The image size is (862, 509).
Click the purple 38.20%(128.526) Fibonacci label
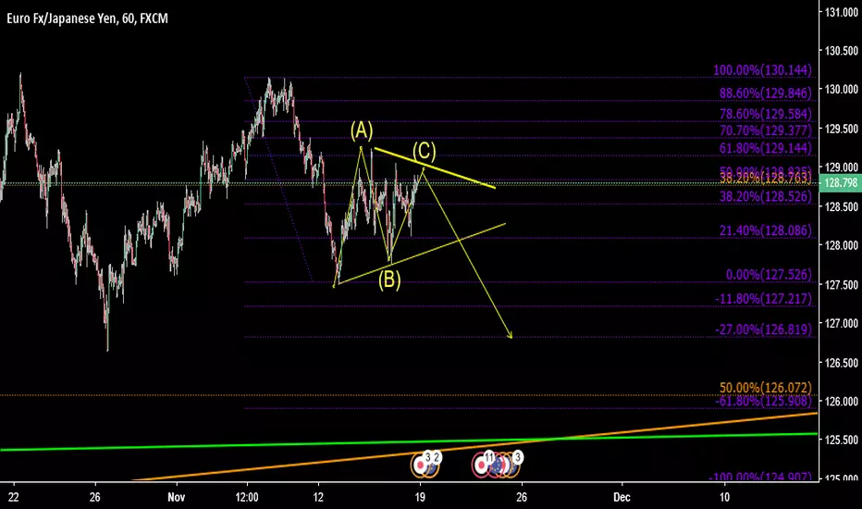click(765, 196)
